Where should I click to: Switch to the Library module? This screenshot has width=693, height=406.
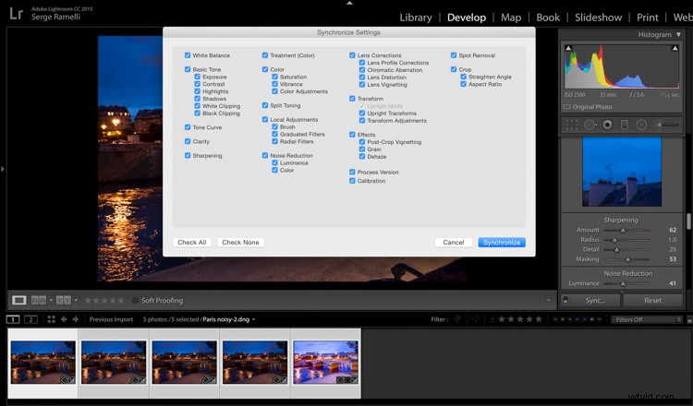(x=415, y=17)
